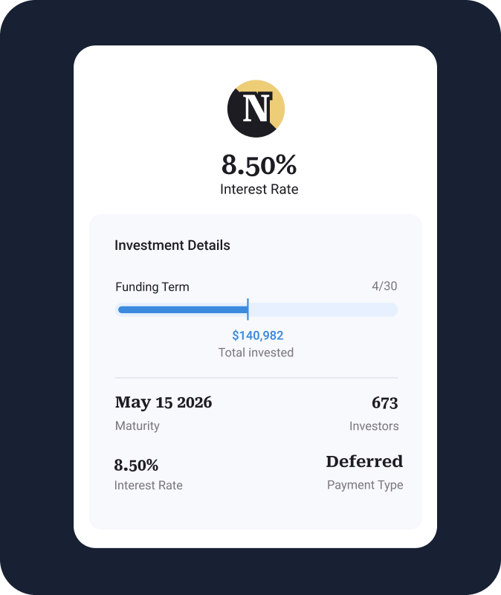
Task: Click the $140,982 total invested amount
Action: coord(257,335)
